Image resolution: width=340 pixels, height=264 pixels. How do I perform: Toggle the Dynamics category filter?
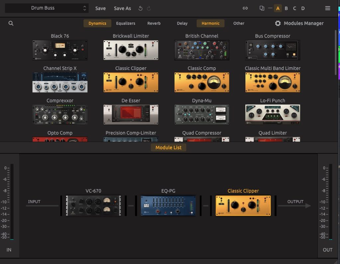tap(97, 24)
